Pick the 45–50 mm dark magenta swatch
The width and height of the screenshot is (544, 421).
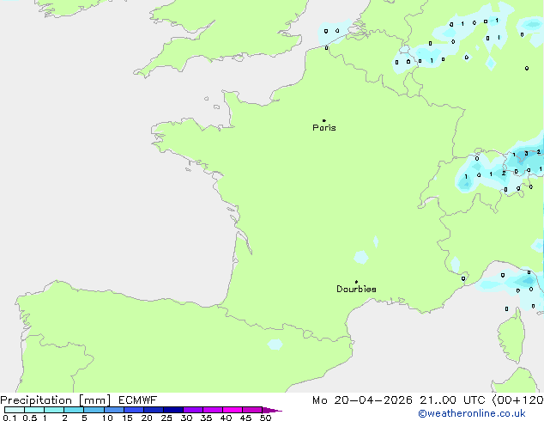tap(252, 410)
